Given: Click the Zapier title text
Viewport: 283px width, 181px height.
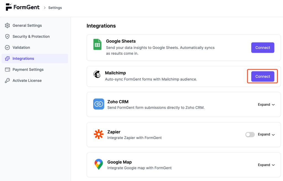Looking at the screenshot, I should pyautogui.click(x=114, y=132).
